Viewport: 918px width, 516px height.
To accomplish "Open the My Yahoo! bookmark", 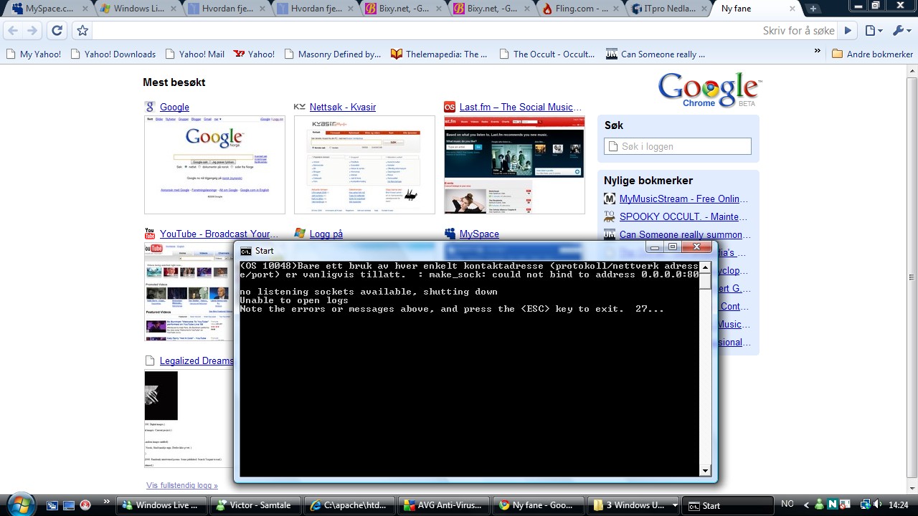I will click(x=33, y=54).
